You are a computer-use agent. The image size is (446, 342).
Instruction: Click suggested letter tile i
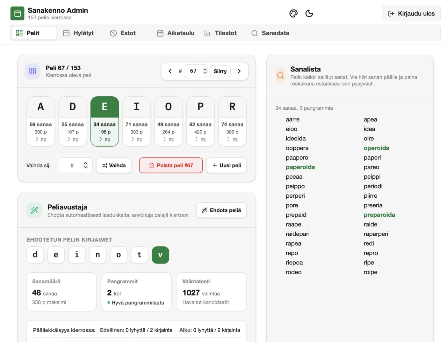[x=77, y=255]
